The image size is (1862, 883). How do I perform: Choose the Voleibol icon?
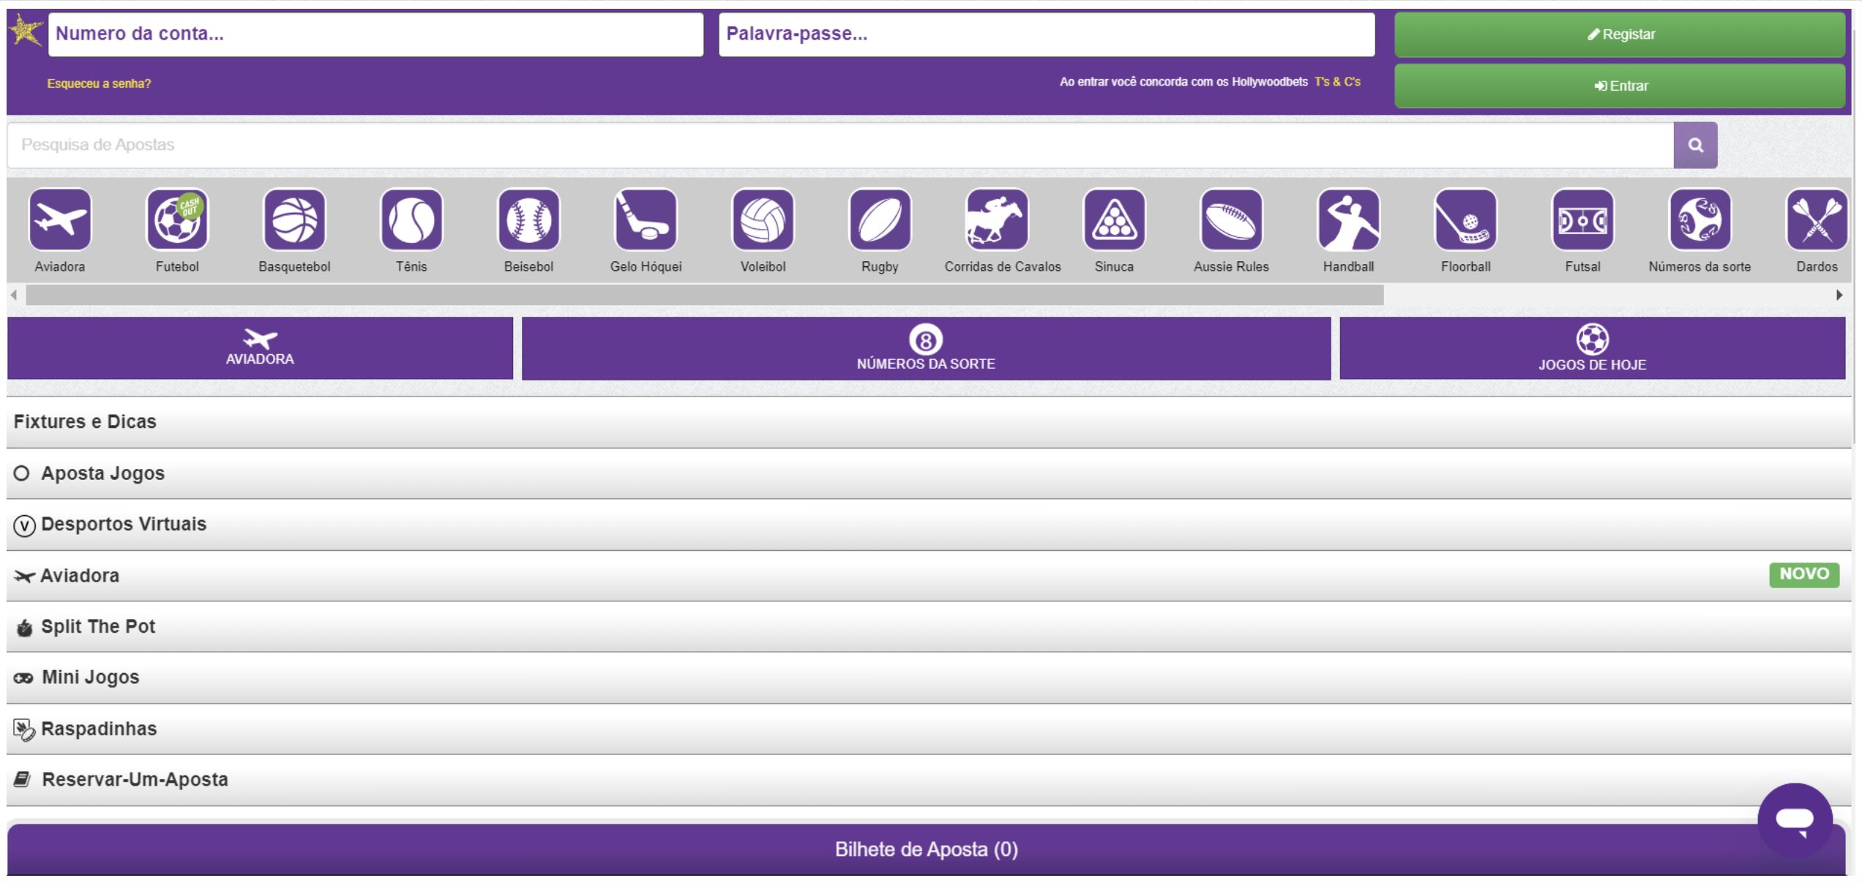coord(763,219)
